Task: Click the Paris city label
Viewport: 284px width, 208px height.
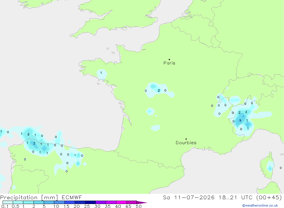Action: pos(169,63)
